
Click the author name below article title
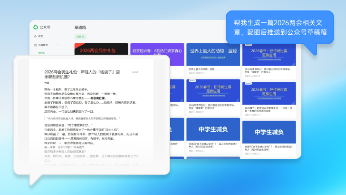pos(47,83)
